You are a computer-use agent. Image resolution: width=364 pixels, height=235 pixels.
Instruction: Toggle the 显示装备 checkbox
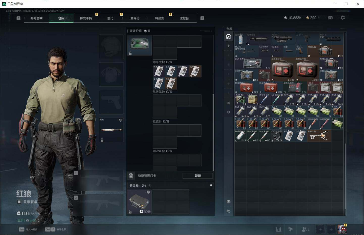19,202
